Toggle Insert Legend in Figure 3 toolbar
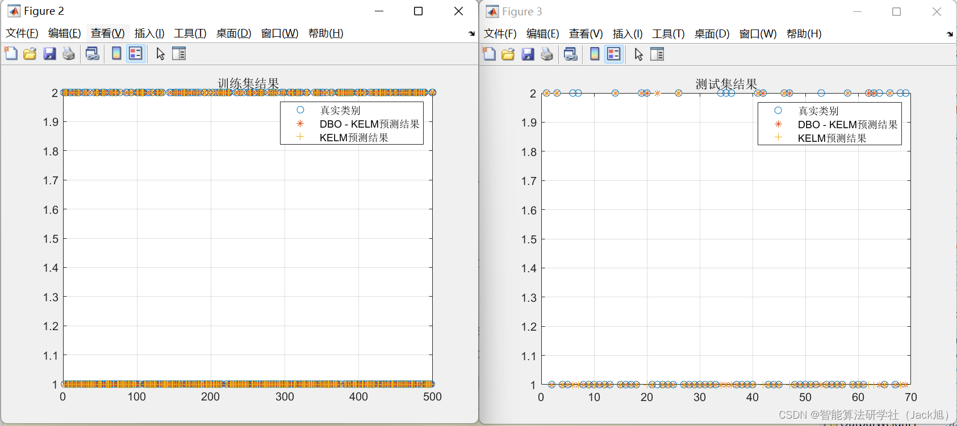 pos(613,54)
